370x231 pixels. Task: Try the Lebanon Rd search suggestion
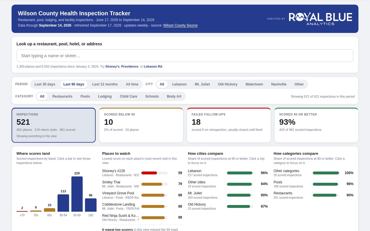(x=153, y=66)
